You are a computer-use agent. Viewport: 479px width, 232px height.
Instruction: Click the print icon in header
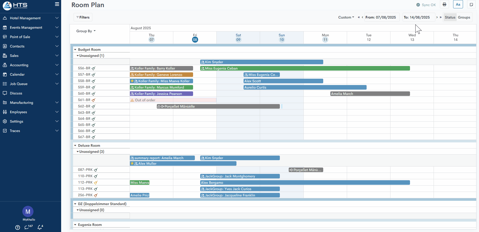pyautogui.click(x=444, y=5)
